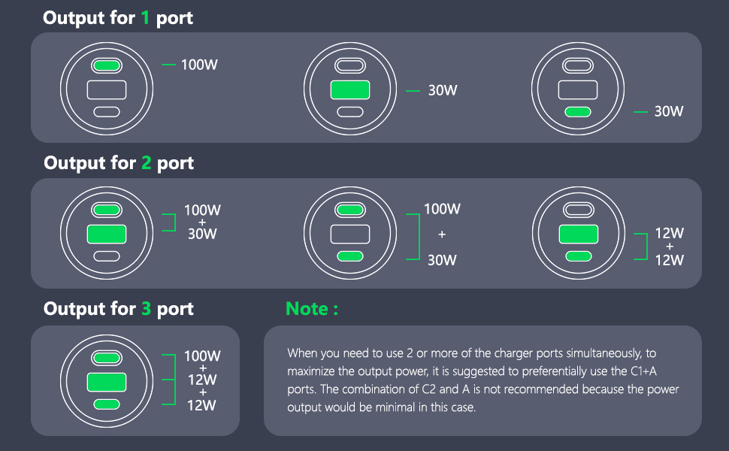
Task: Click the two-port diagram with both USB-C ports lit
Action: [350, 233]
